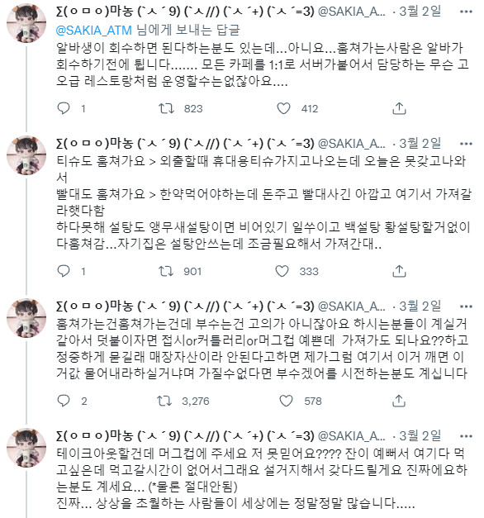Open more options on second tweet
Screen dimensions: 484x518
point(466,144)
